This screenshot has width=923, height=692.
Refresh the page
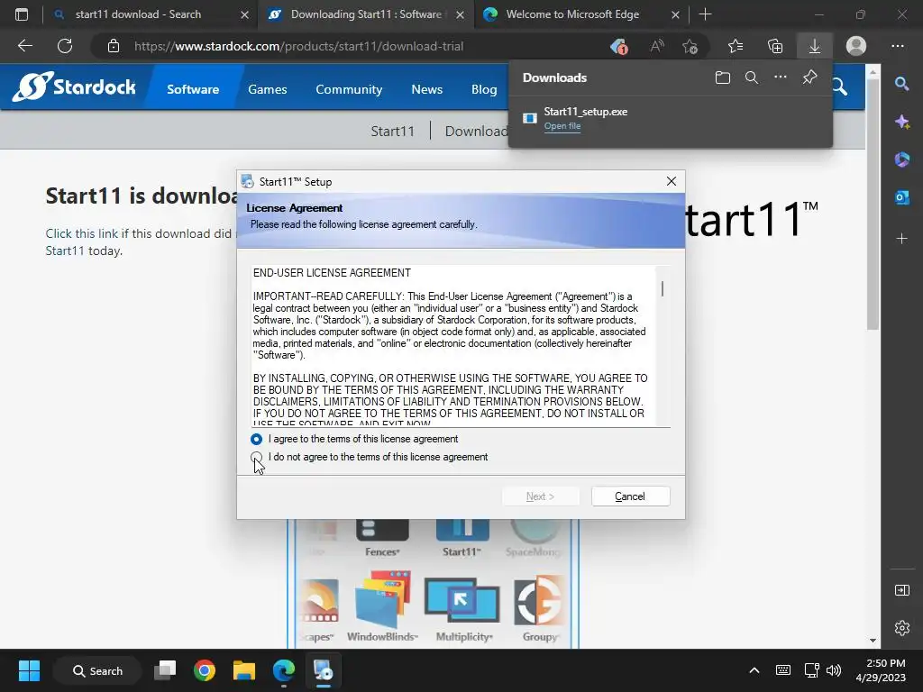point(65,46)
